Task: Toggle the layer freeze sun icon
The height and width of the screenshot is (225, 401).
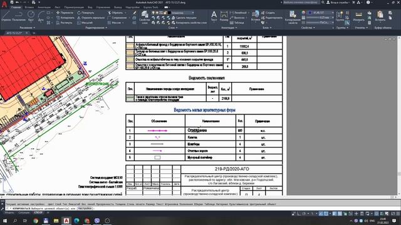Action: click(x=157, y=12)
